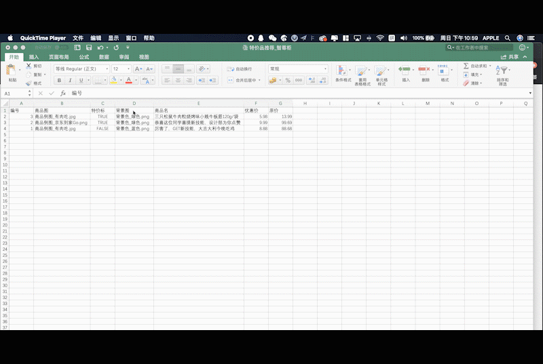
Task: Click the 填充 Fill button
Action: pos(473,75)
